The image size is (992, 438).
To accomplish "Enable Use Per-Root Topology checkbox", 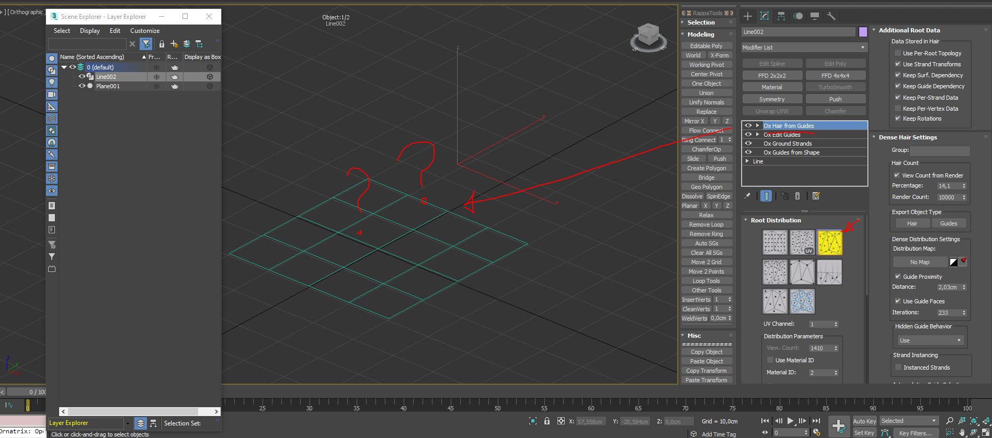I will [897, 53].
